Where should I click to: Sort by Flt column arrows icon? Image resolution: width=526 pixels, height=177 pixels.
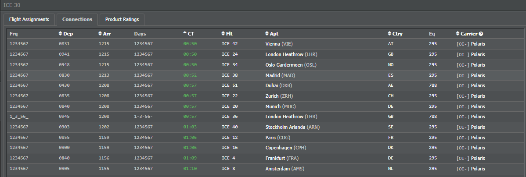[223, 33]
